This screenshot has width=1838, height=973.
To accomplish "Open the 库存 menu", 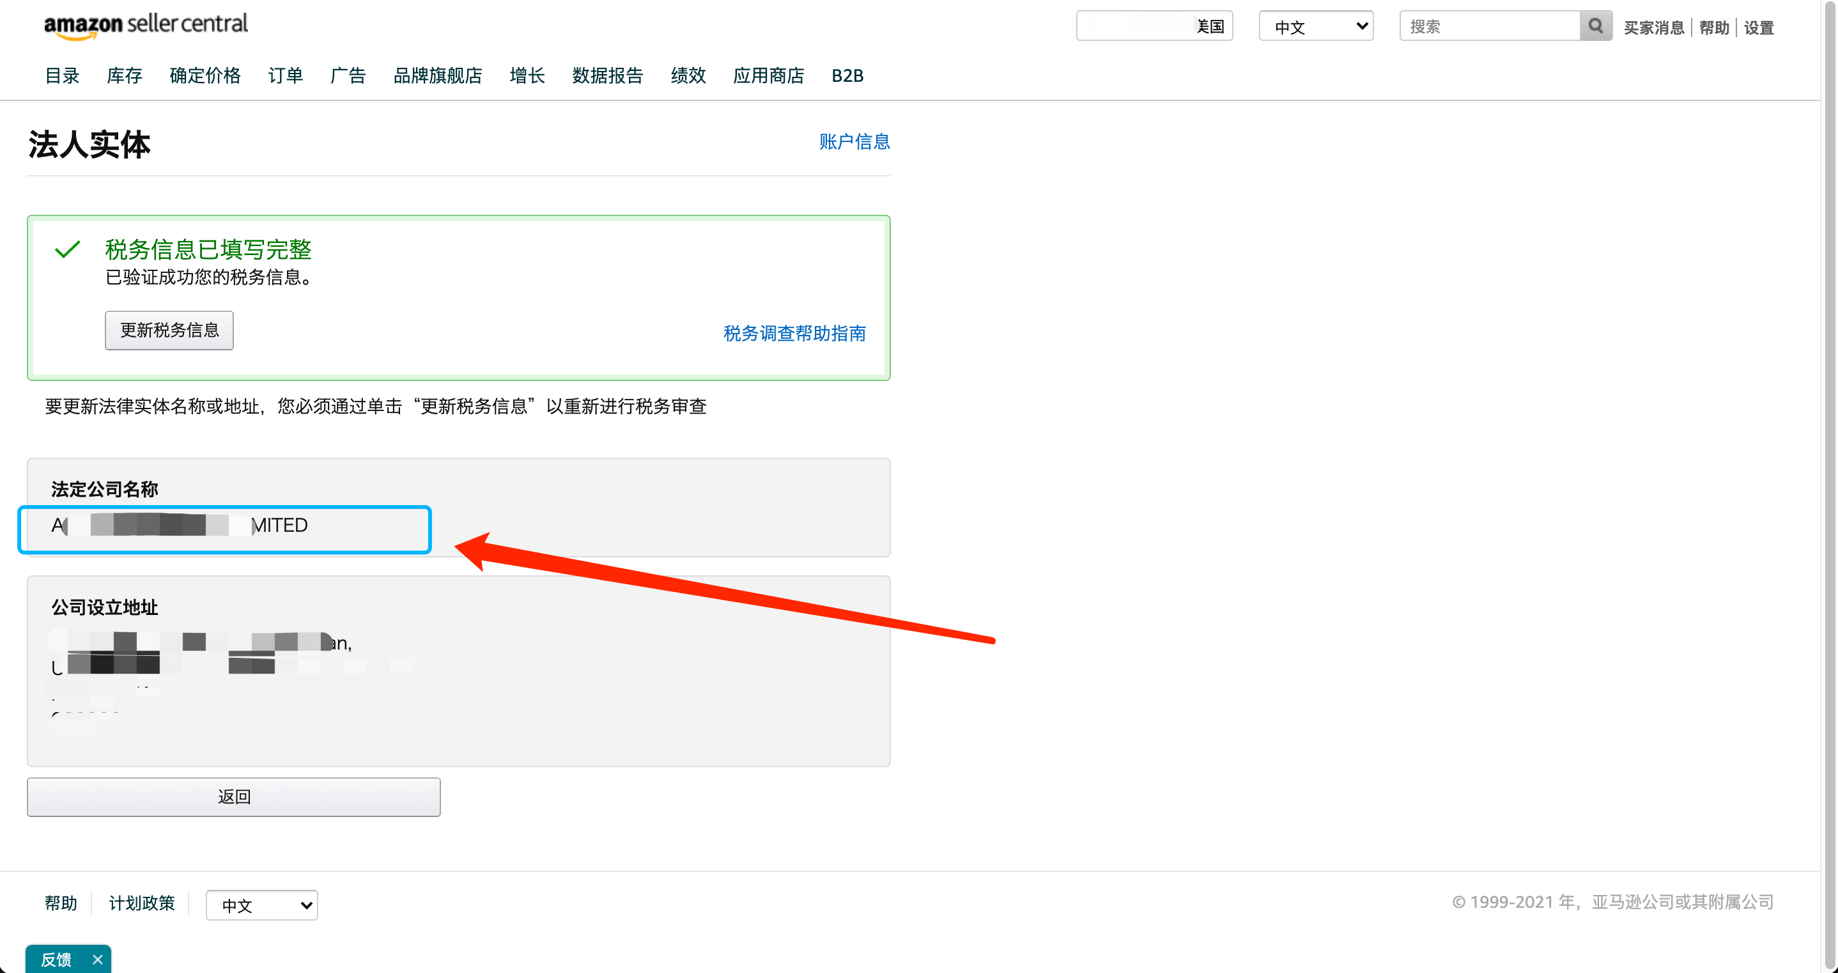I will 124,75.
